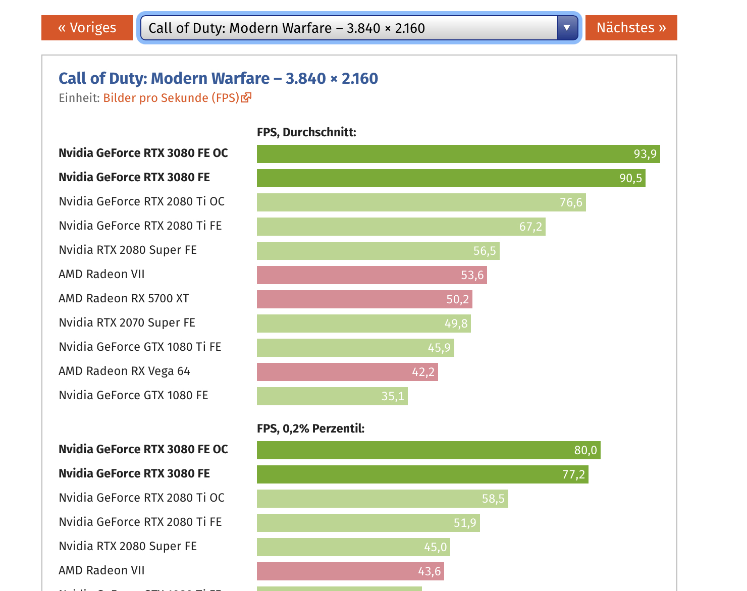Open the benchmark selection dropdown
This screenshot has height=591, width=747.
pyautogui.click(x=359, y=28)
